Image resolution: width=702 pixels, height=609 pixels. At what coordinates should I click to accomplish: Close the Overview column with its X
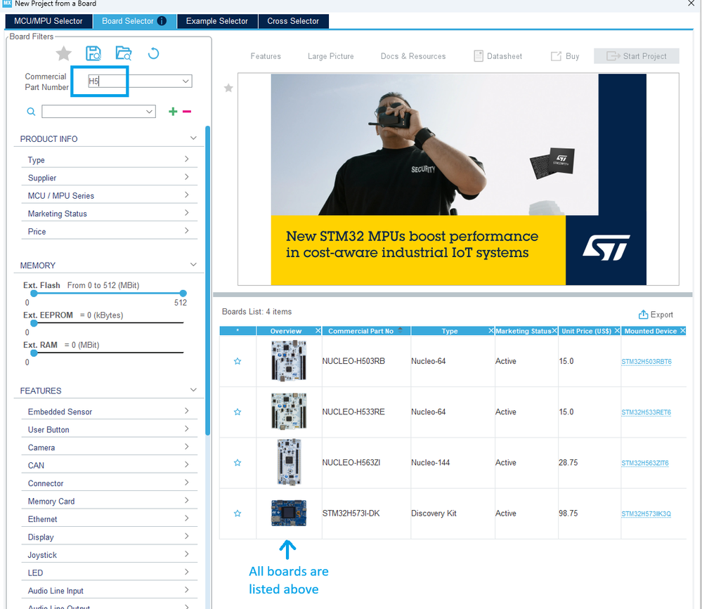pyautogui.click(x=318, y=331)
